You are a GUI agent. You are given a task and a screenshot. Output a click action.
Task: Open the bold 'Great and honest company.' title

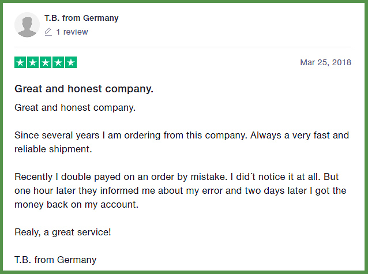click(x=84, y=89)
